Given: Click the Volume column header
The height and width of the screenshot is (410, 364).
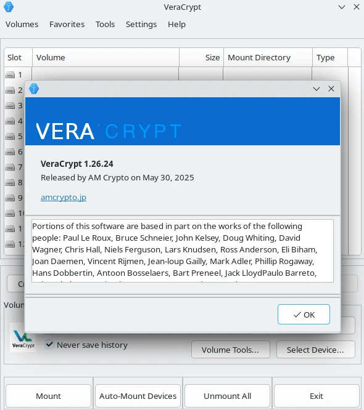Looking at the screenshot, I should pos(105,57).
